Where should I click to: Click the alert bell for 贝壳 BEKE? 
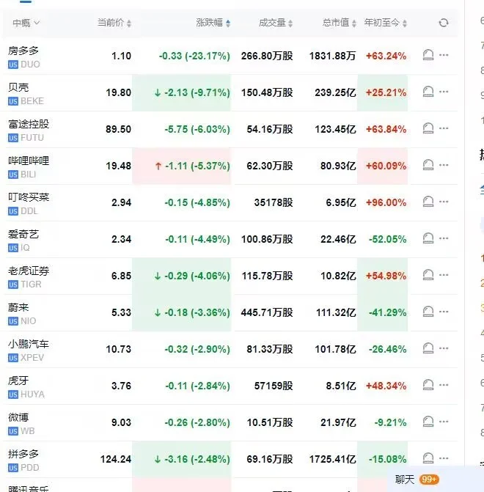(x=428, y=92)
